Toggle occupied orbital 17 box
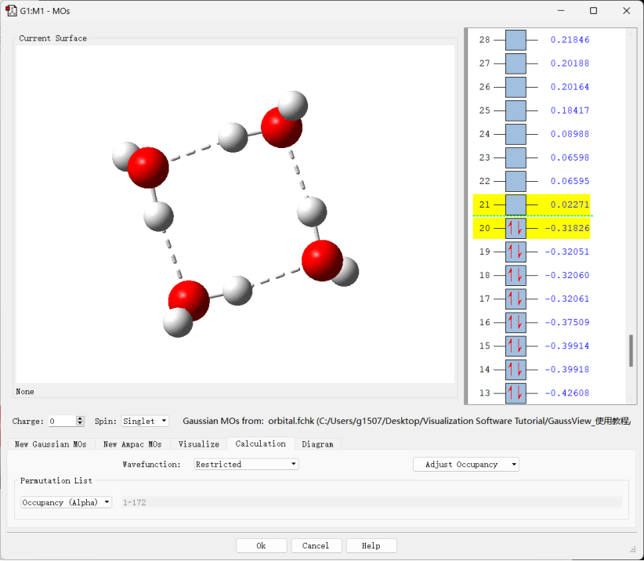Viewport: 644px width, 561px height. pos(516,299)
